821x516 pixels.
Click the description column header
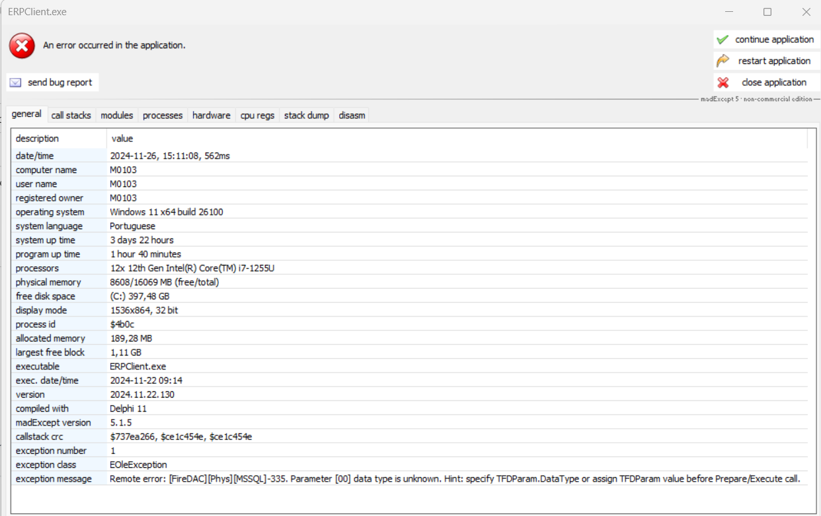pos(38,139)
